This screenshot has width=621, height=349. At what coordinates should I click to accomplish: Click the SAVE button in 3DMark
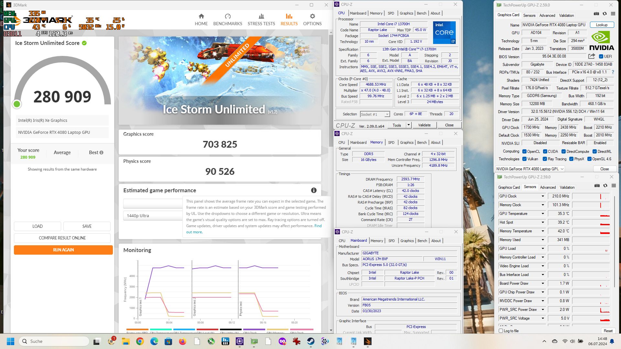tap(87, 226)
